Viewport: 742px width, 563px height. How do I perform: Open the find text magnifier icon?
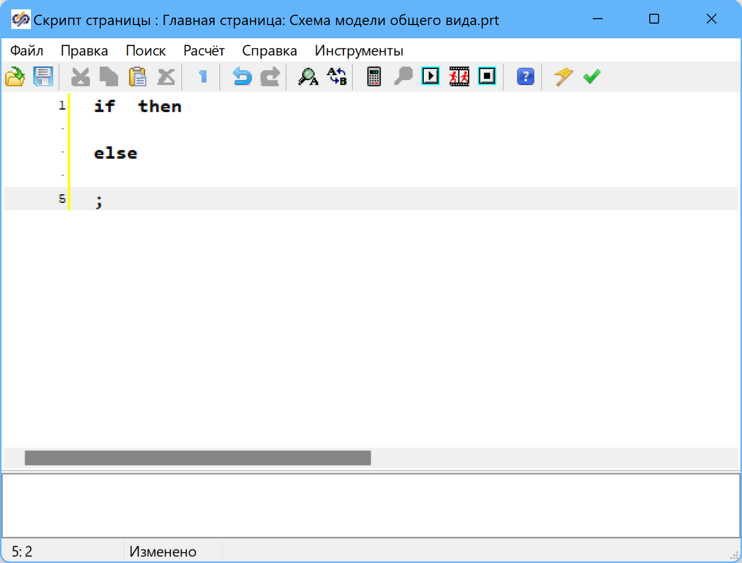coord(308,77)
